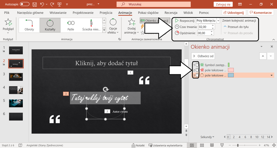Image resolution: width=277 pixels, height=148 pixels.
Task: Toggle Notatki notes pane
Action: pos(138,145)
